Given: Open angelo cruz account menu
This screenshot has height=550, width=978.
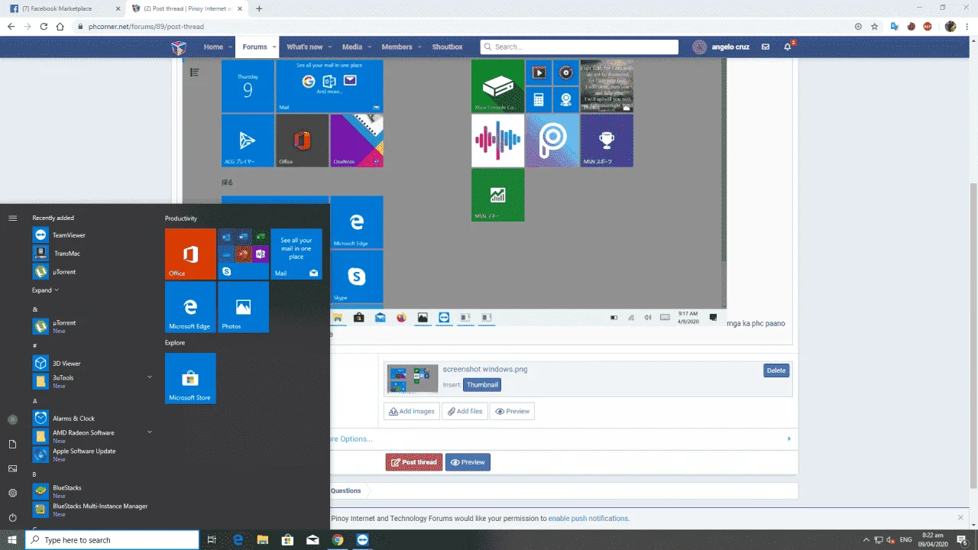Looking at the screenshot, I should coord(721,47).
